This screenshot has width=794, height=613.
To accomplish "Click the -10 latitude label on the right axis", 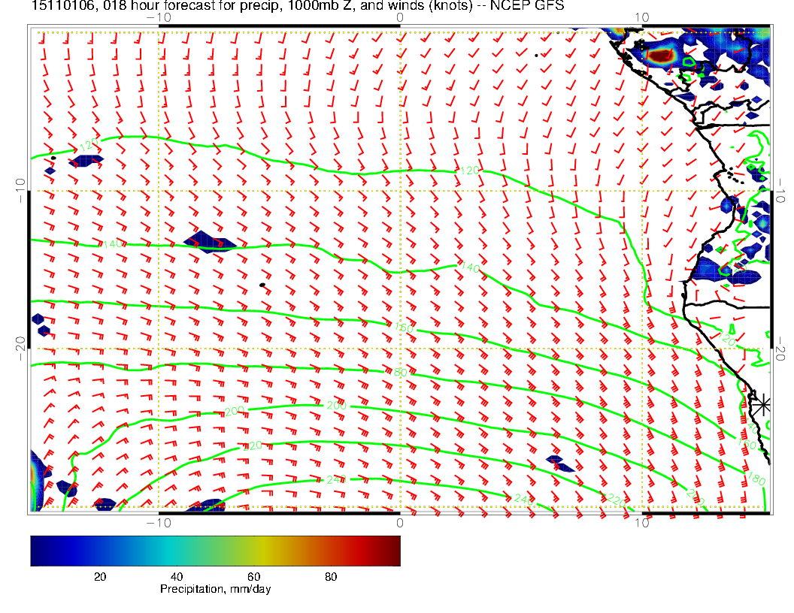I will coord(782,191).
